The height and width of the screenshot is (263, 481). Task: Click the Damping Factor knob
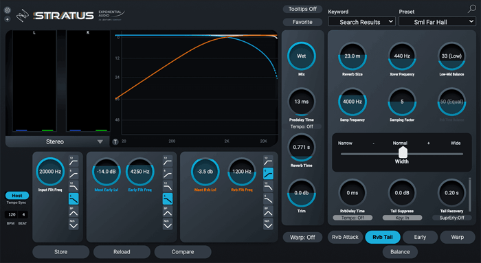pos(402,102)
